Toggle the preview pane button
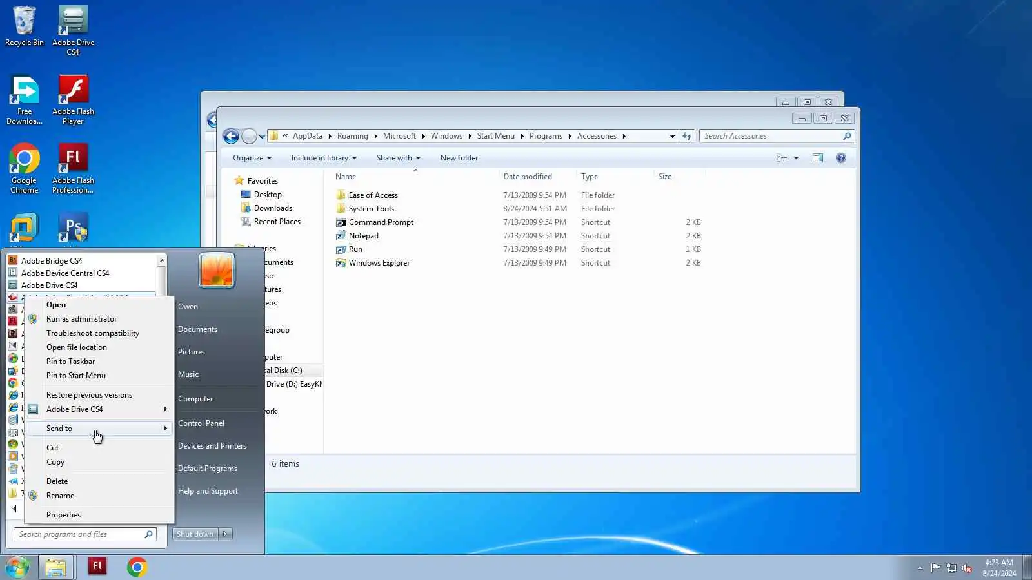 (818, 158)
